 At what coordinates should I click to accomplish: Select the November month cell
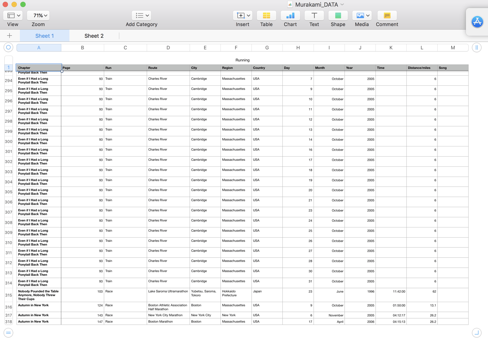point(329,315)
